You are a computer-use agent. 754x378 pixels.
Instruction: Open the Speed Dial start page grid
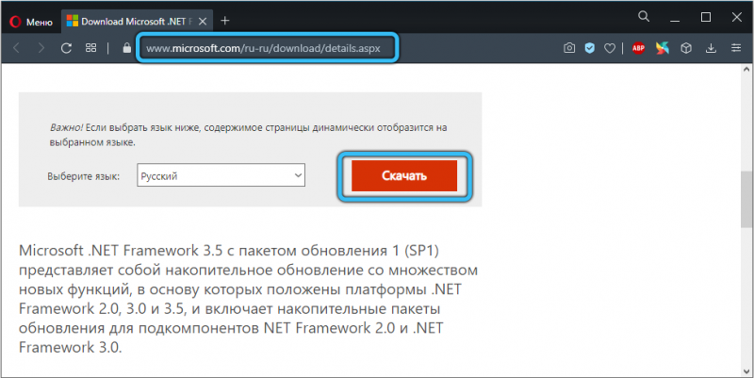pos(90,48)
